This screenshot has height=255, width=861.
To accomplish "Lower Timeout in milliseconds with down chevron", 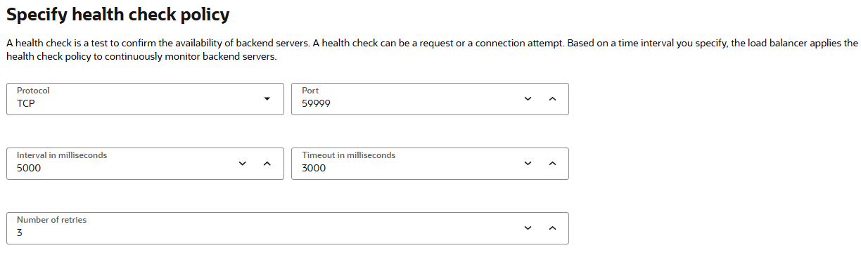I will pyautogui.click(x=528, y=164).
